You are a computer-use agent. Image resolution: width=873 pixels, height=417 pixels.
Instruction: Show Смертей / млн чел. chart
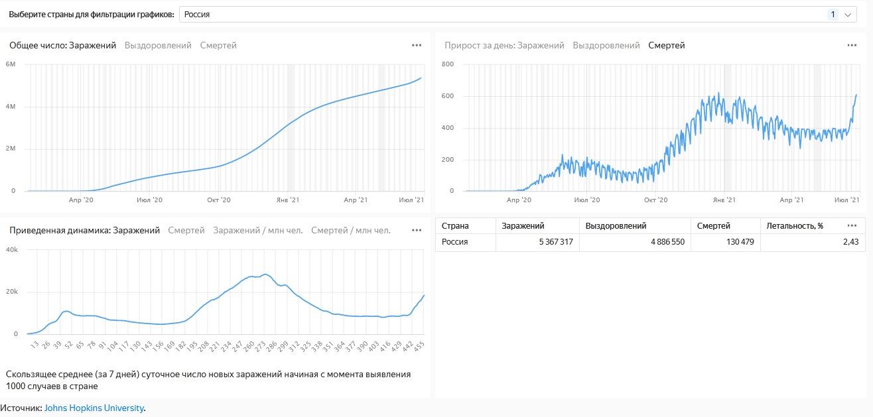point(351,230)
